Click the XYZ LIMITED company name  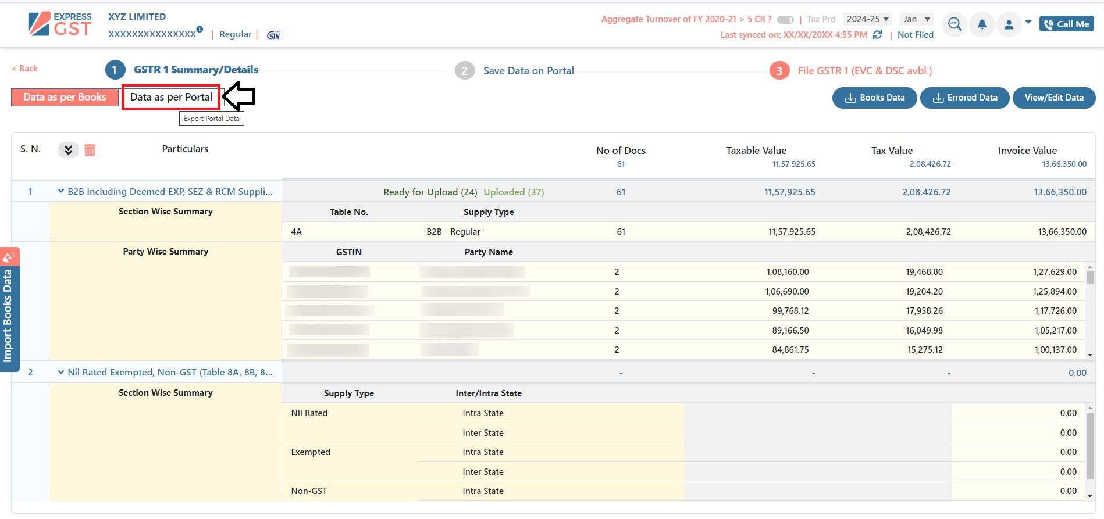(137, 17)
